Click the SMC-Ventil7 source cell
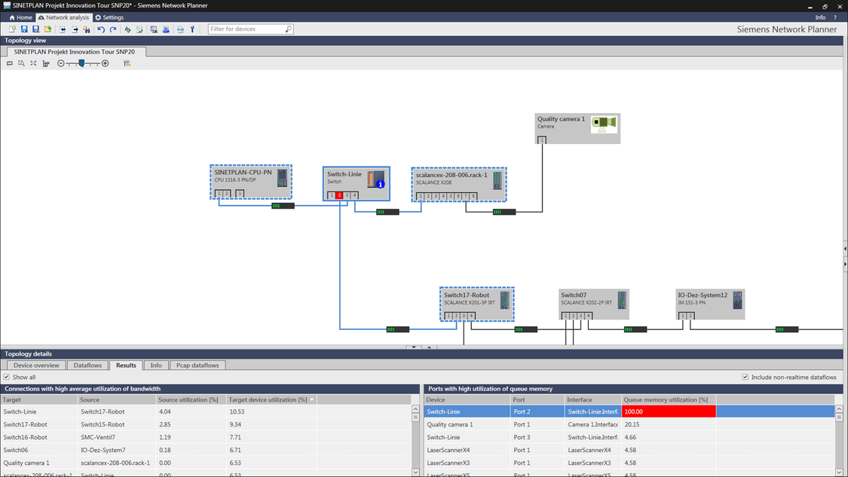Image resolution: width=848 pixels, height=477 pixels. [x=117, y=437]
